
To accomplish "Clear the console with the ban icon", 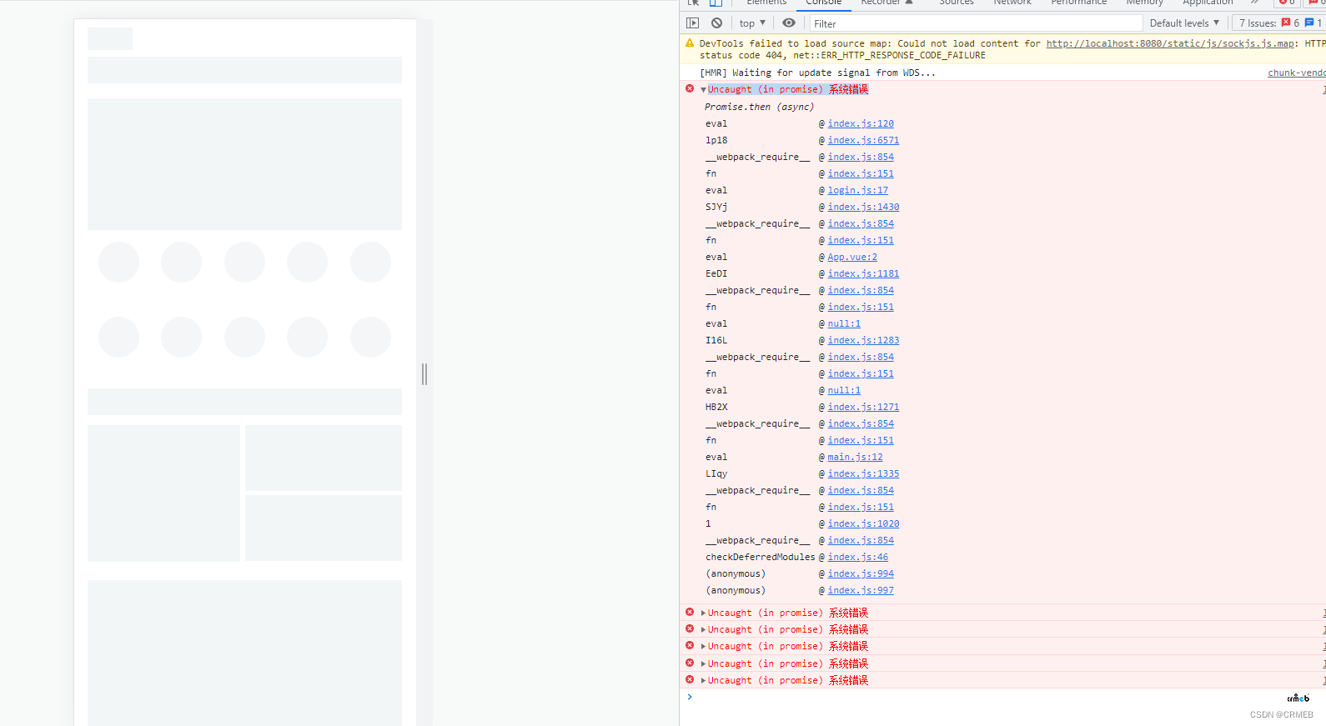I will 716,23.
